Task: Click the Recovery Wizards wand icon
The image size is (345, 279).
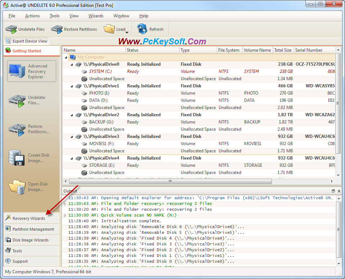Action: pos(8,218)
